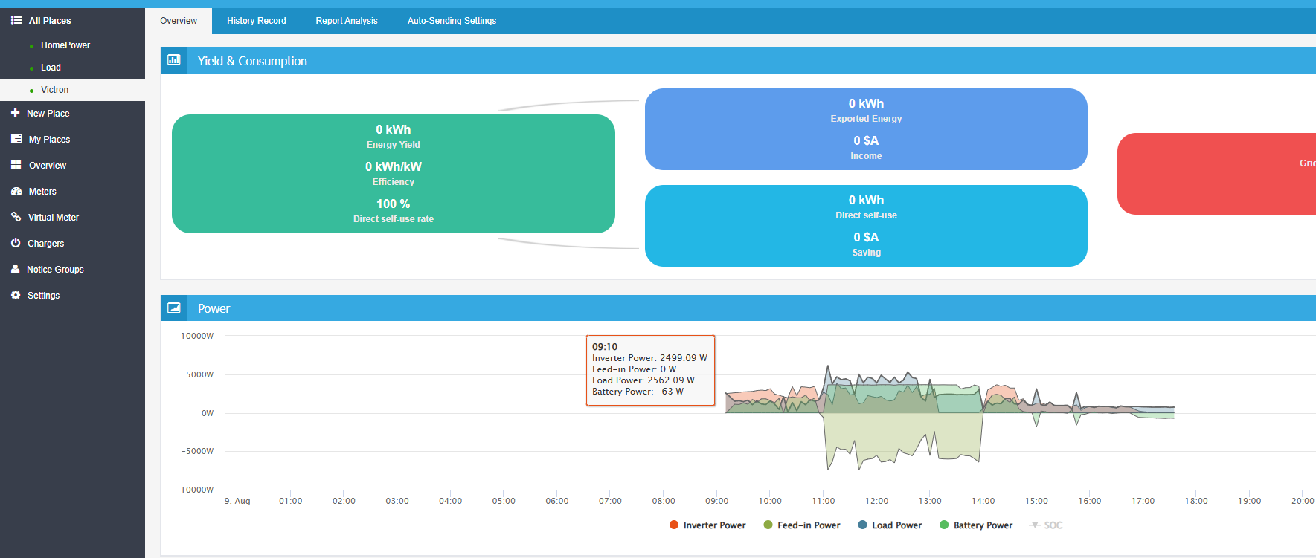Viewport: 1316px width, 558px height.
Task: Toggle Load Power series in legend
Action: coord(890,525)
